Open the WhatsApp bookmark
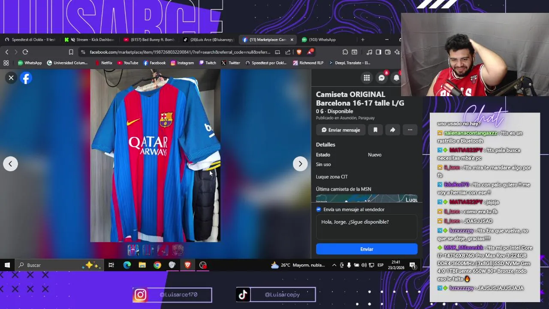549x309 pixels. click(x=30, y=63)
